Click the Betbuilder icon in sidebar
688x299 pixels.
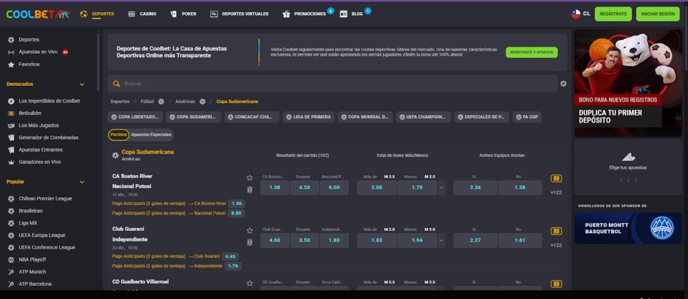click(x=11, y=113)
